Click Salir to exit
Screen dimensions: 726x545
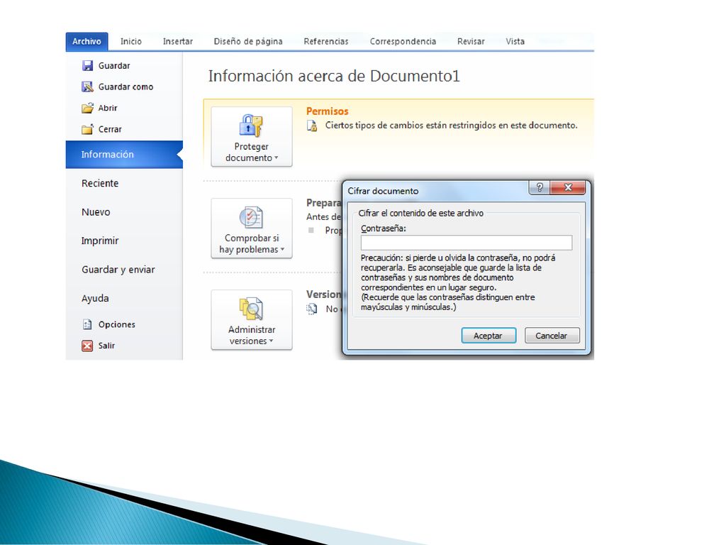click(106, 346)
